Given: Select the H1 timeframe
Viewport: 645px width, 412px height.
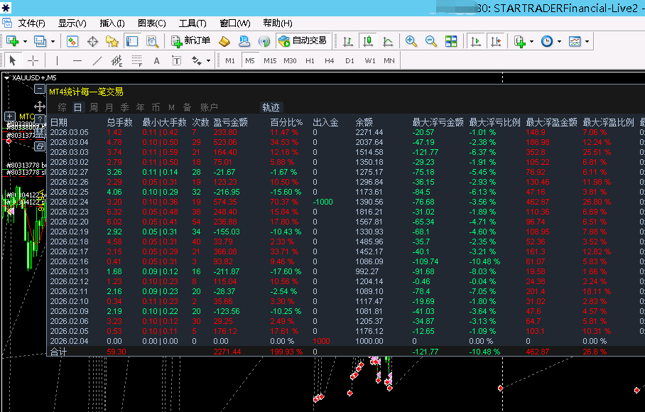Looking at the screenshot, I should tap(310, 60).
